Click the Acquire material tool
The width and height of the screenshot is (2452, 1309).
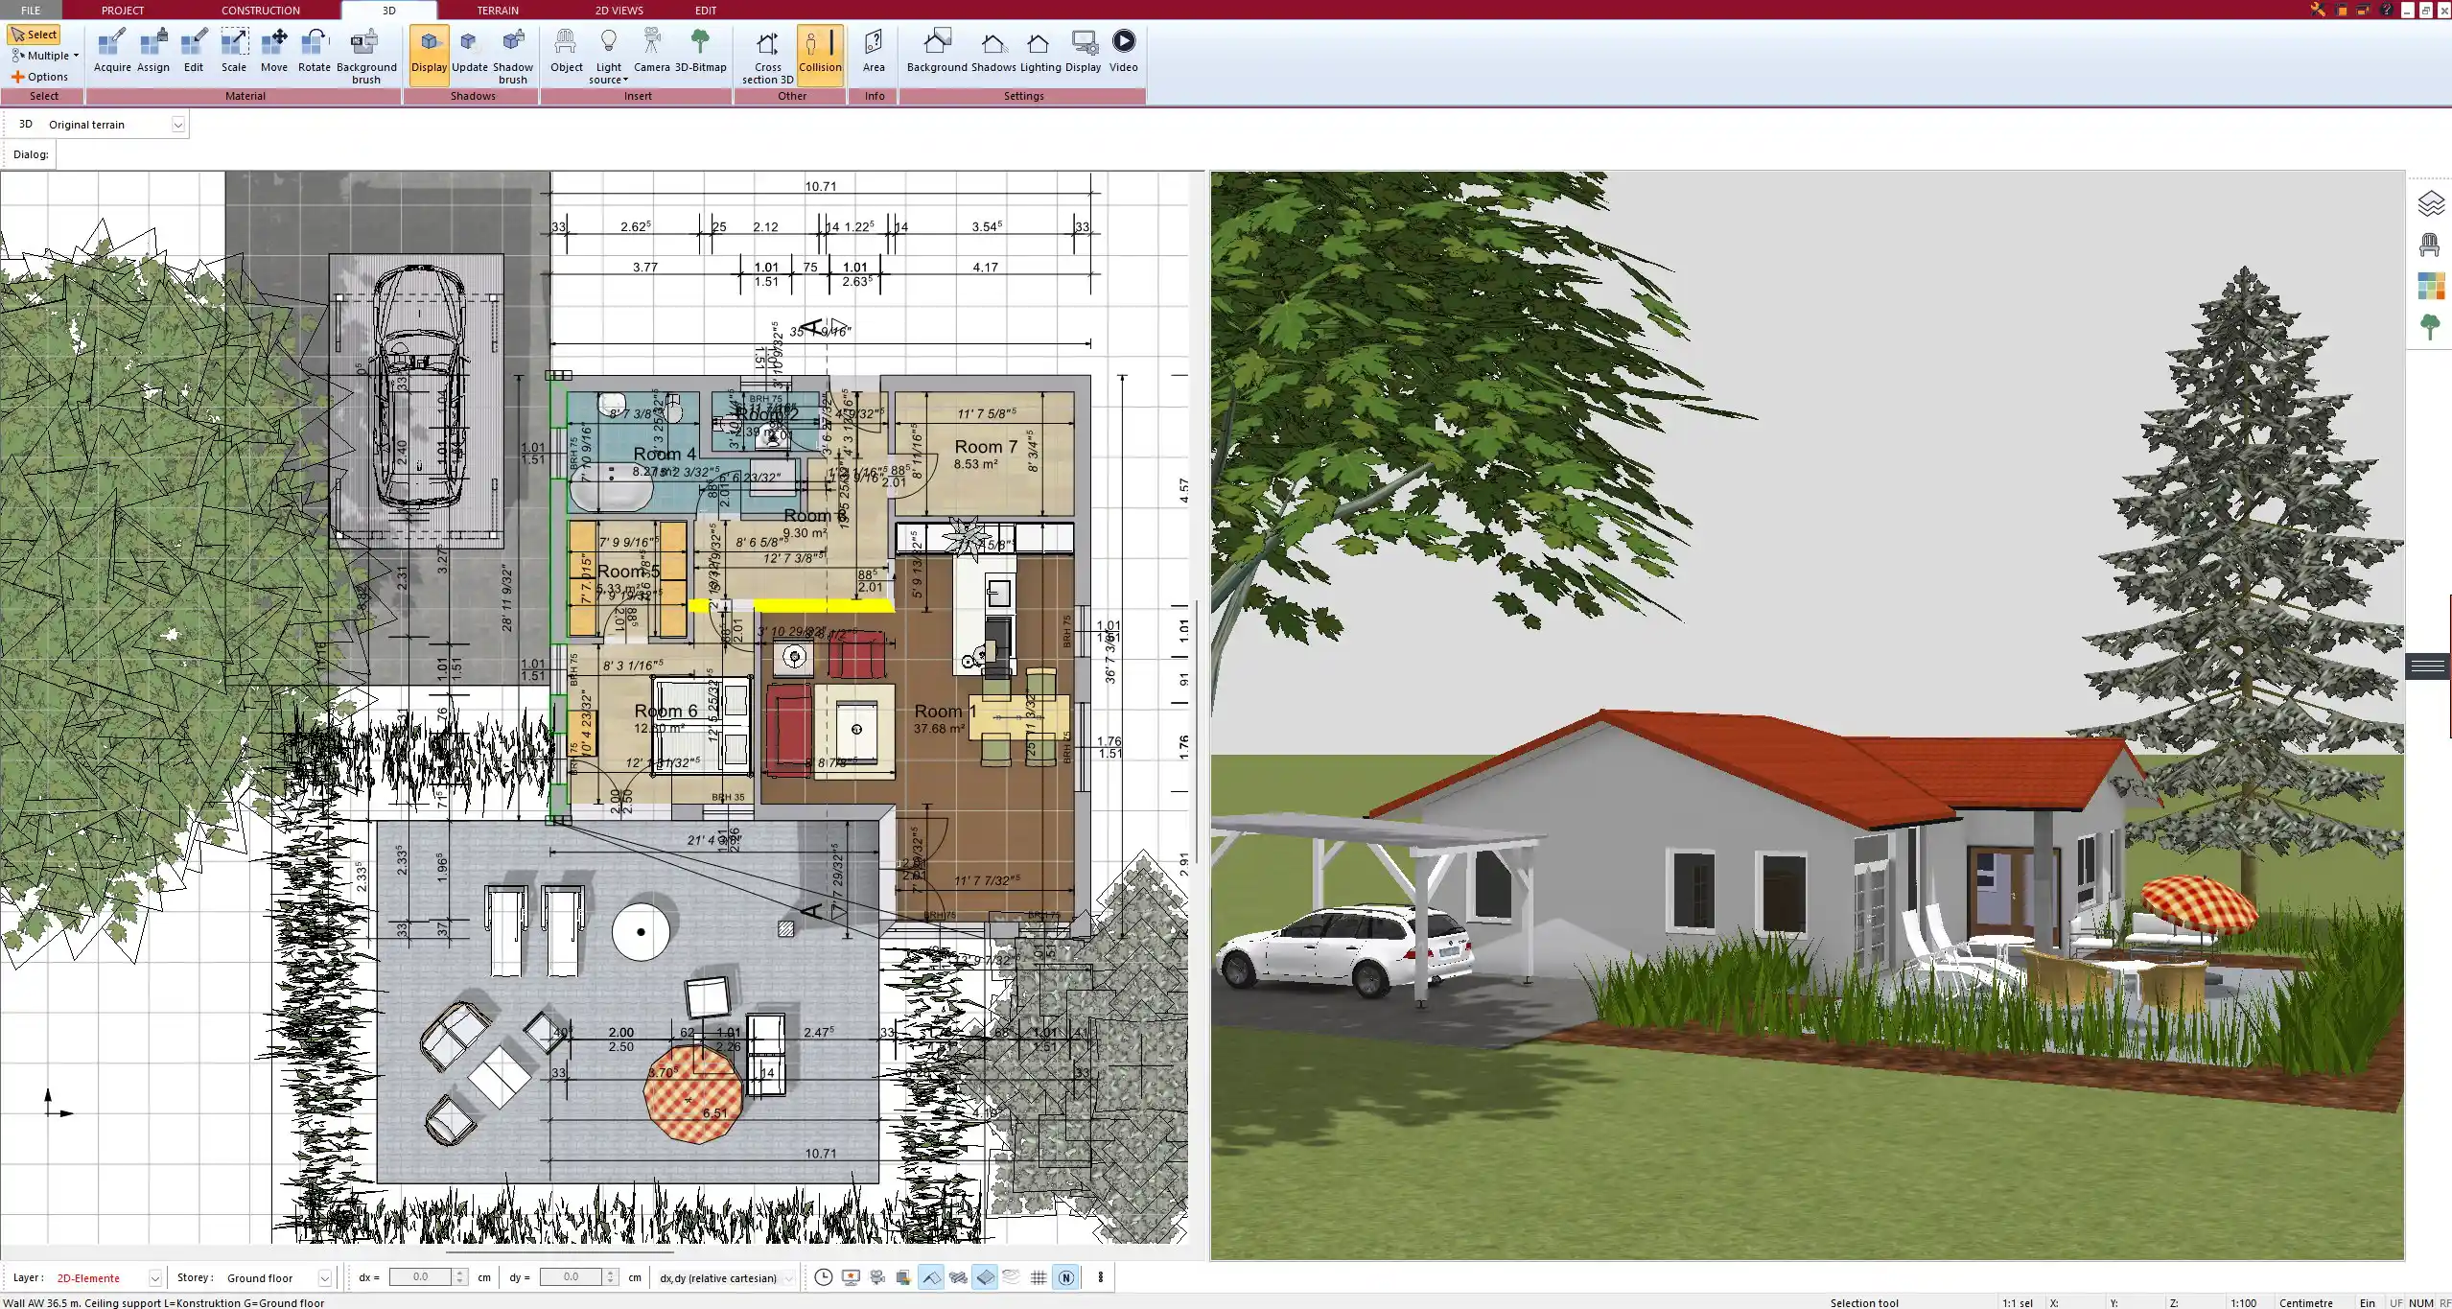click(112, 52)
